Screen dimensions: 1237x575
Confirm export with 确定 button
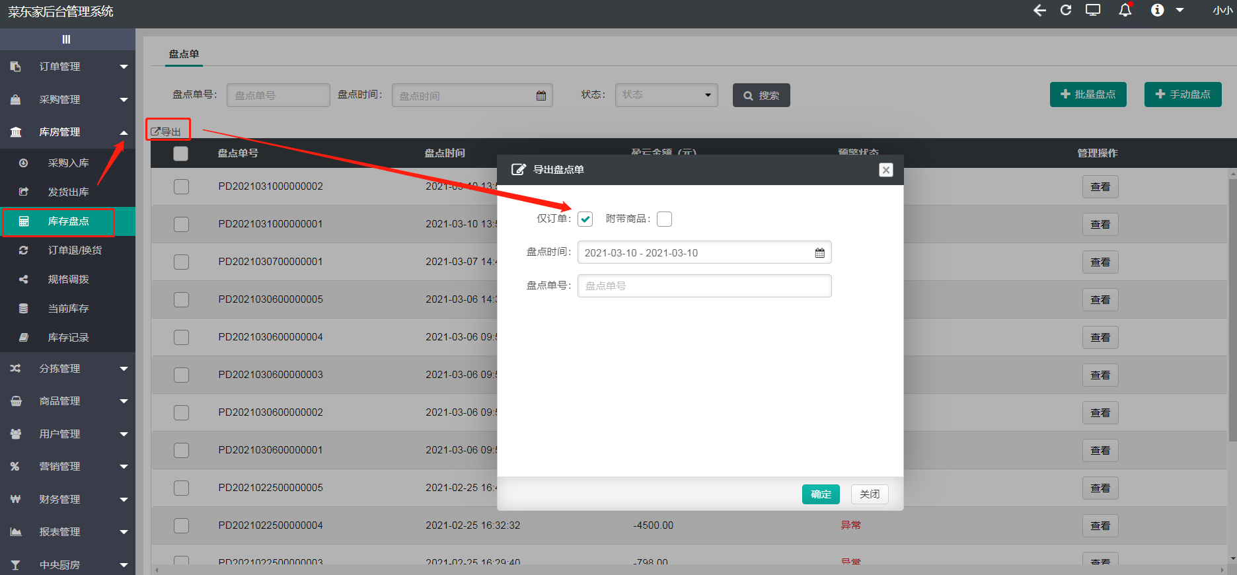click(821, 494)
